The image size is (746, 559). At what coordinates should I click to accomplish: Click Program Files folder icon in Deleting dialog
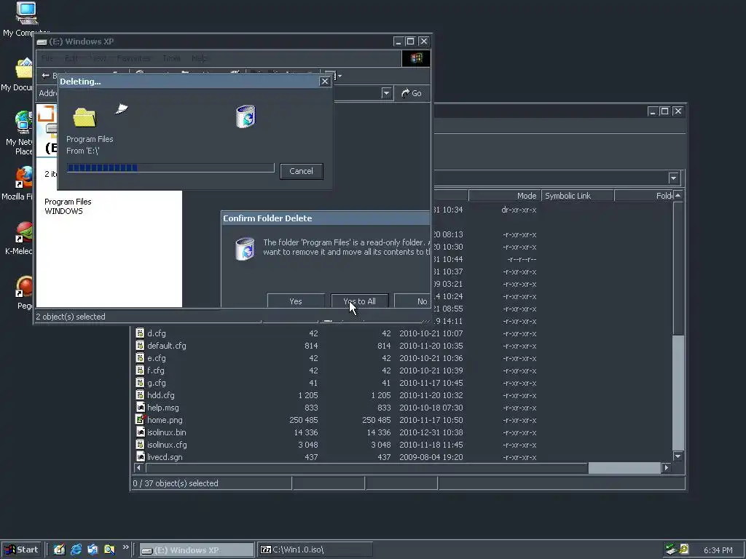click(85, 117)
